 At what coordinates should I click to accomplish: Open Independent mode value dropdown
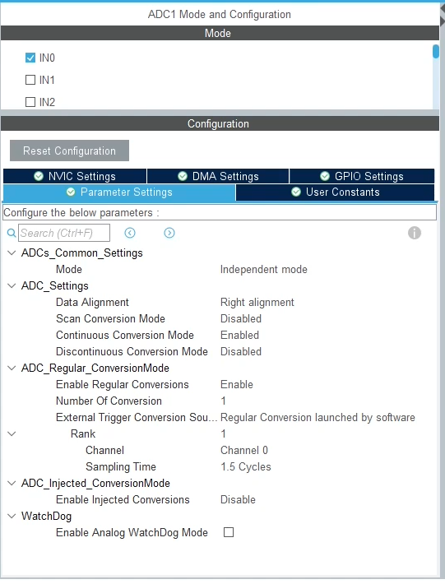tap(264, 269)
